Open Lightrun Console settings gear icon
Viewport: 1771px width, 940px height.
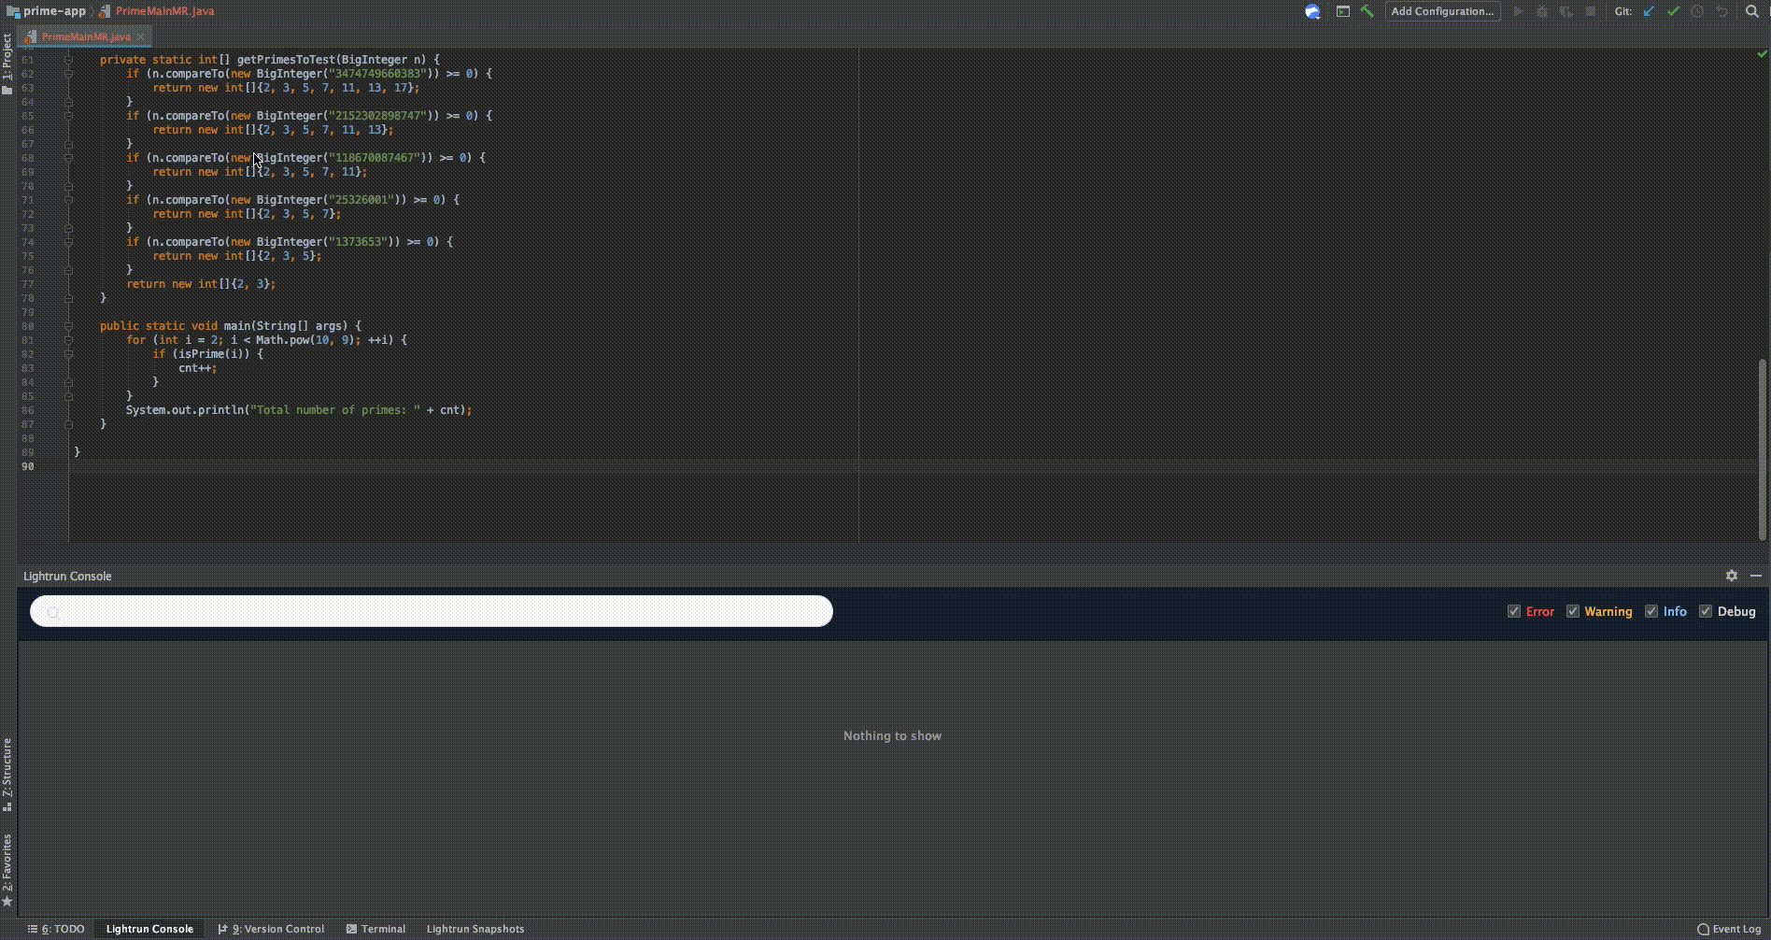[1732, 576]
